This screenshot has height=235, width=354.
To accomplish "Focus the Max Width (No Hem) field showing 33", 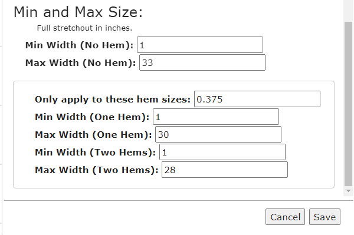I will tap(202, 62).
